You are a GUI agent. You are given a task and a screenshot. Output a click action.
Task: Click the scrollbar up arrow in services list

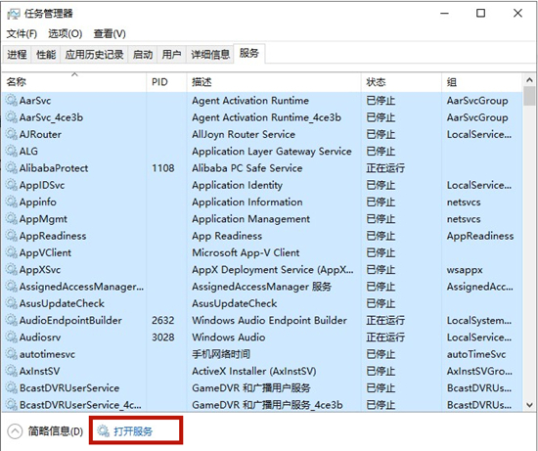[529, 80]
